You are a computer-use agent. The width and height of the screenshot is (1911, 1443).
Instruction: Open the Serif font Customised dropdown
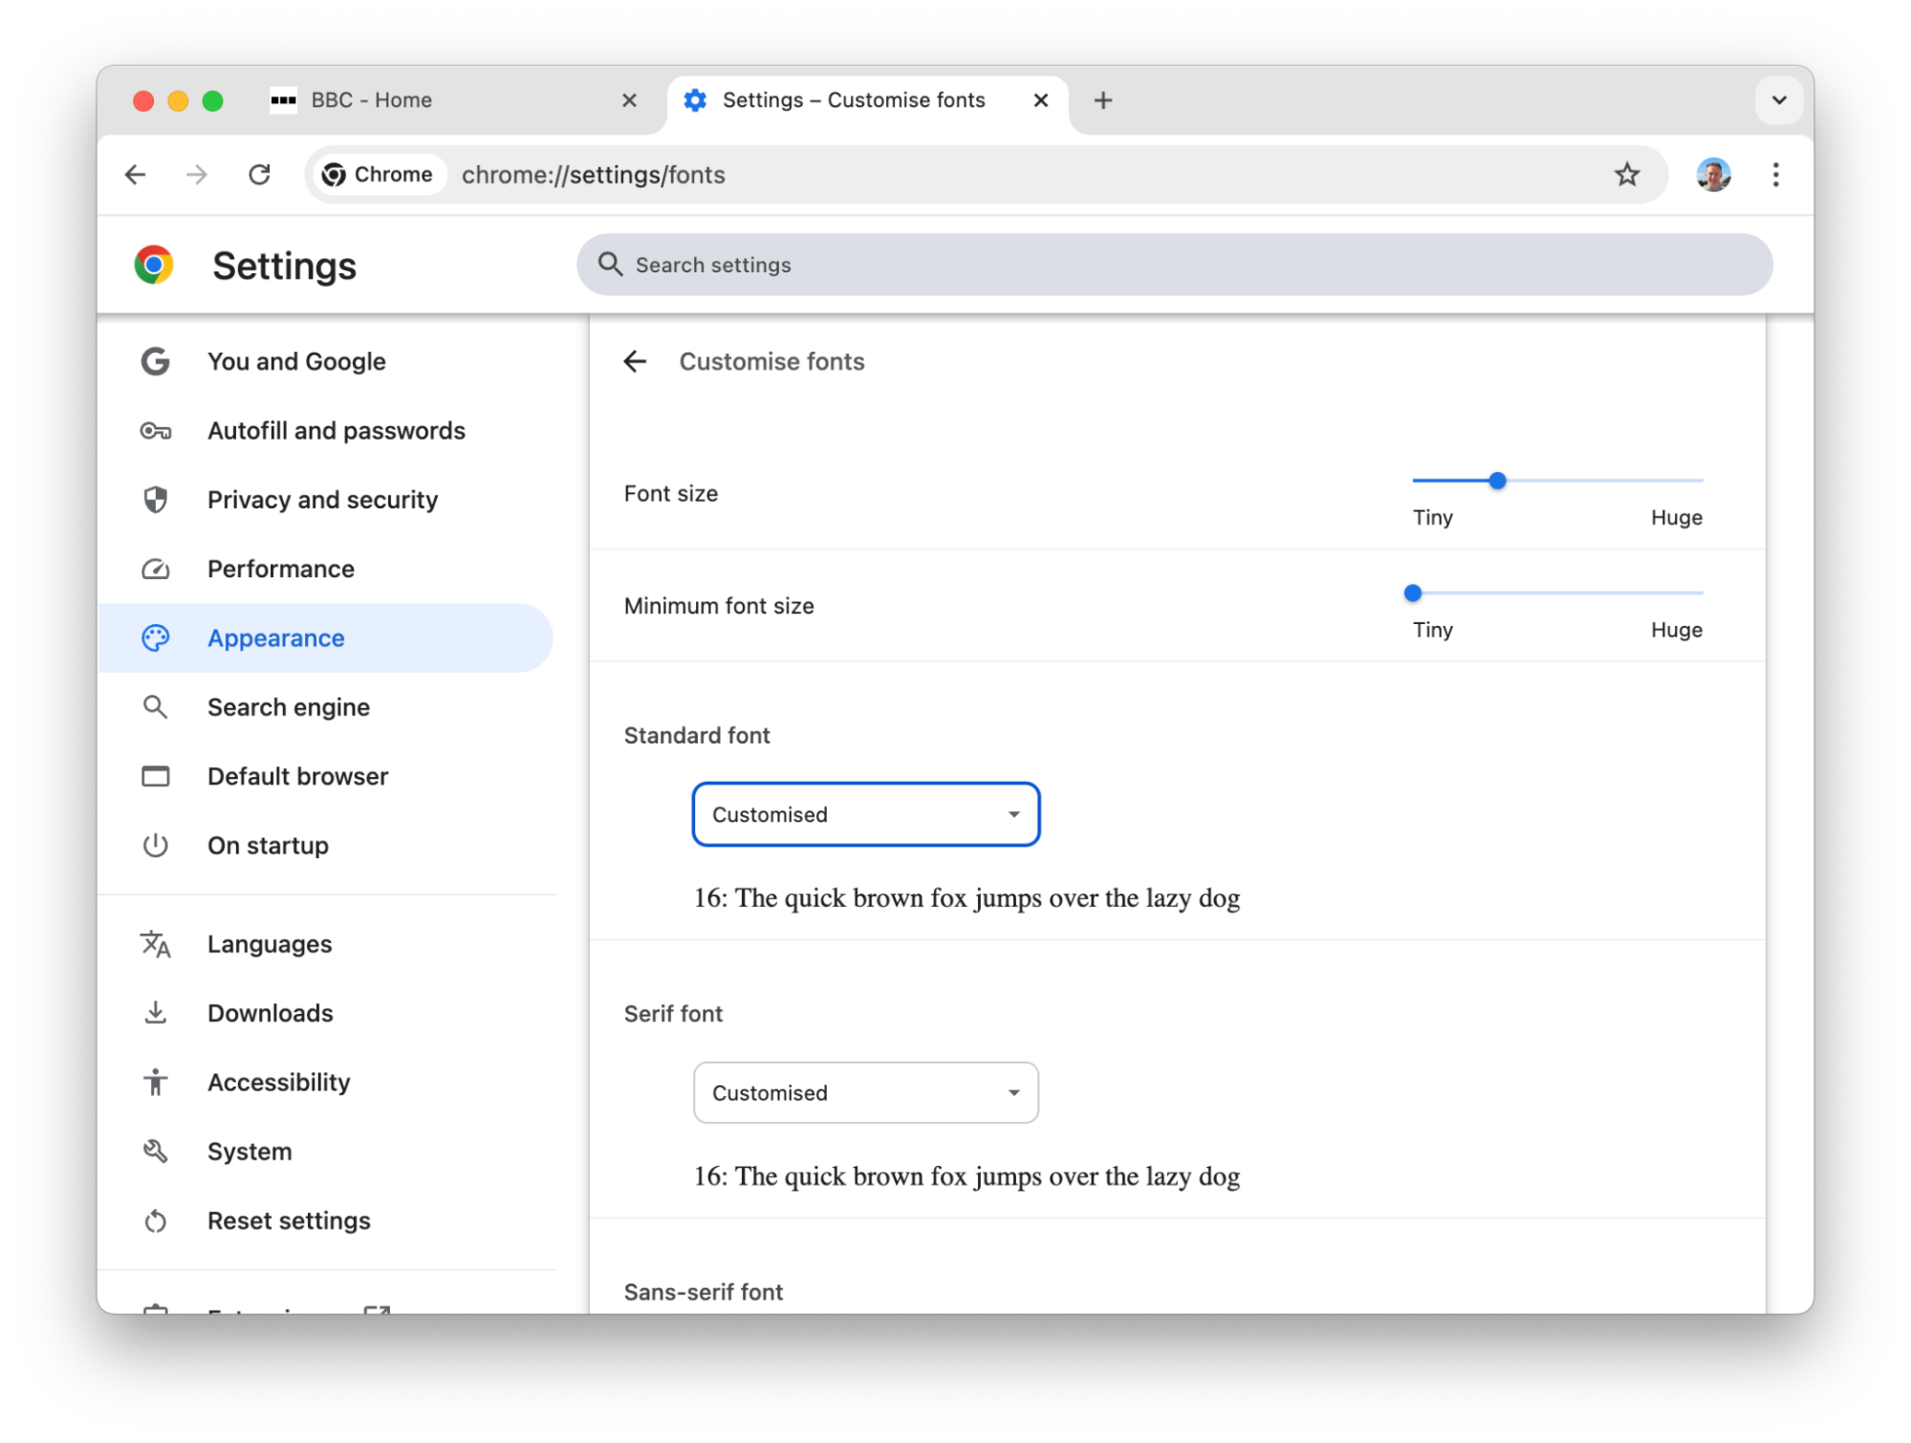(866, 1092)
